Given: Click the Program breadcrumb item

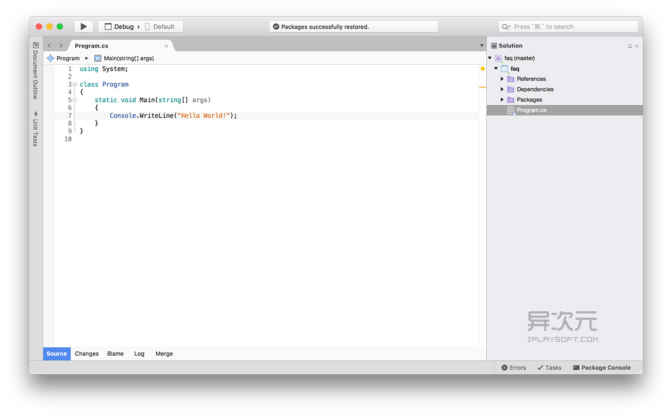Looking at the screenshot, I should pos(67,58).
